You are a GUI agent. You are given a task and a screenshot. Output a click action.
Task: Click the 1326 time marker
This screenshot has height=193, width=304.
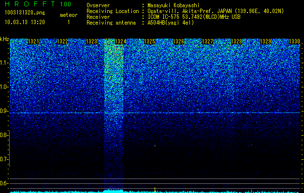178,41
